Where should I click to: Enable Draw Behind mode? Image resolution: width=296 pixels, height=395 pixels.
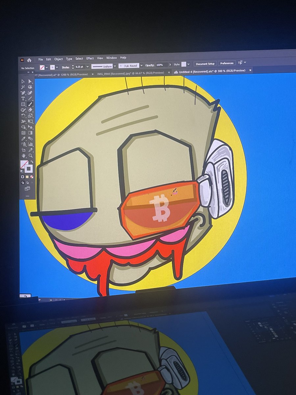(x=27, y=182)
